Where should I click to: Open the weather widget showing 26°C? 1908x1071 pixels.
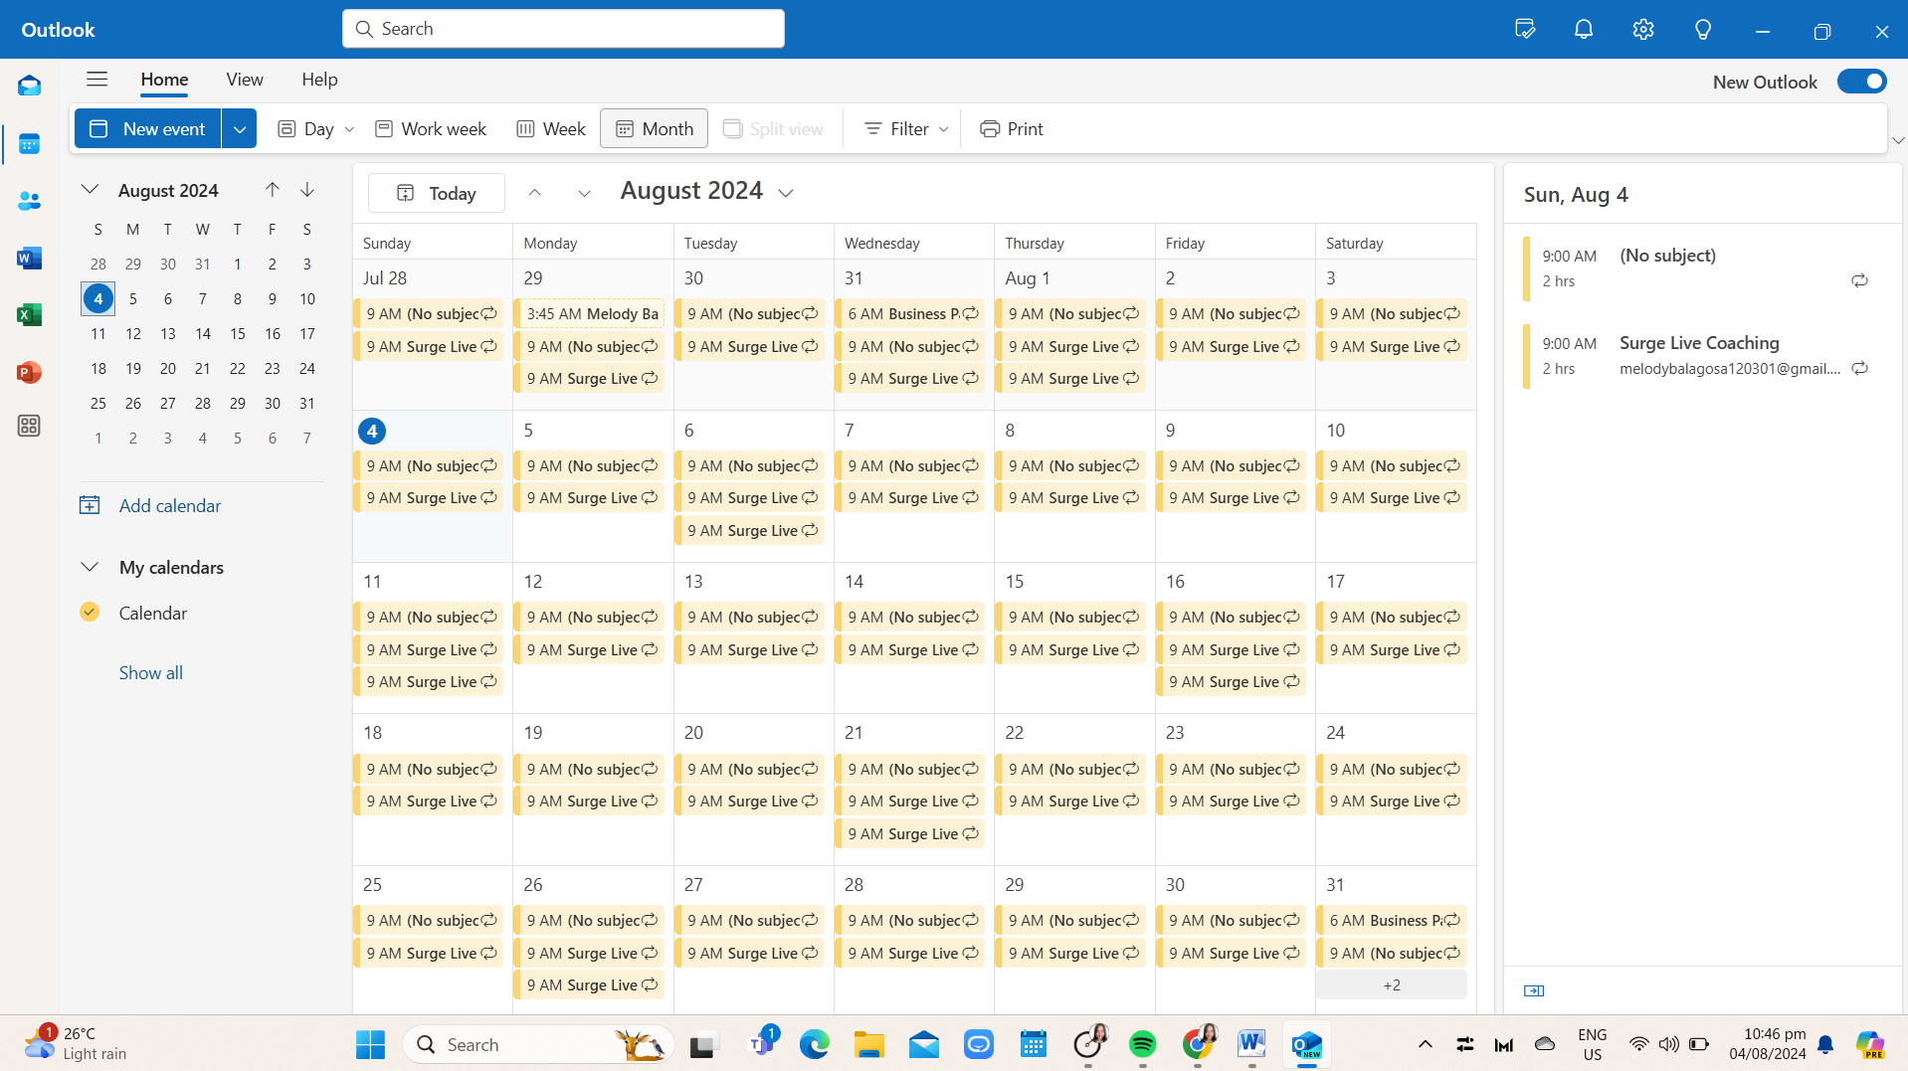click(x=75, y=1043)
